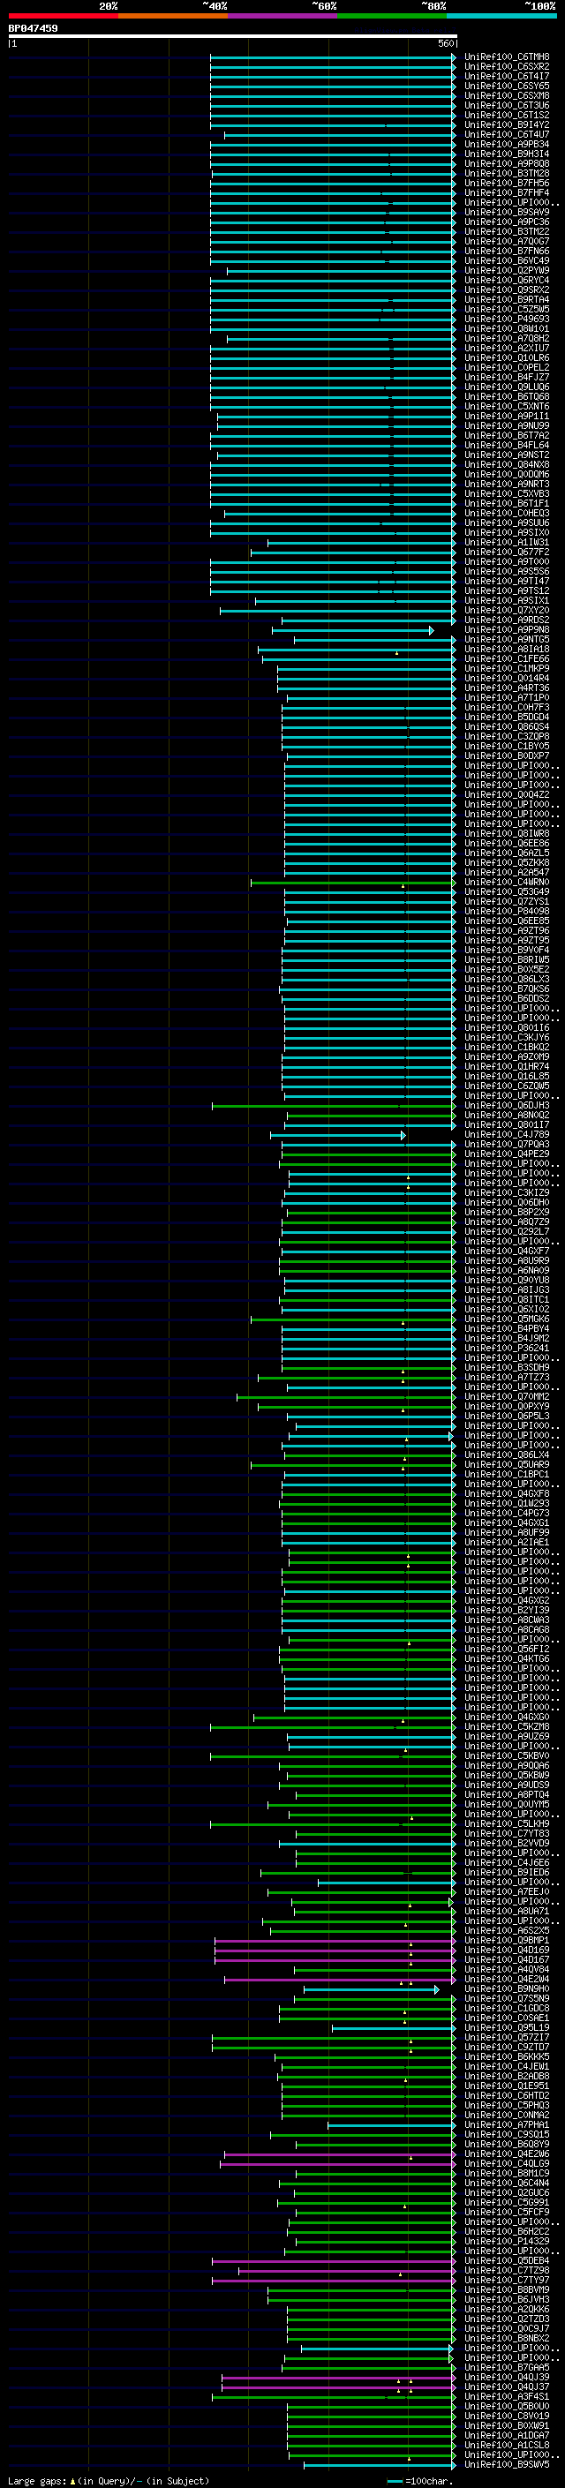Viewport: 565px width, 2488px height.
Task: Open hit UniRef100_B9I4Y2
Action: (x=507, y=124)
